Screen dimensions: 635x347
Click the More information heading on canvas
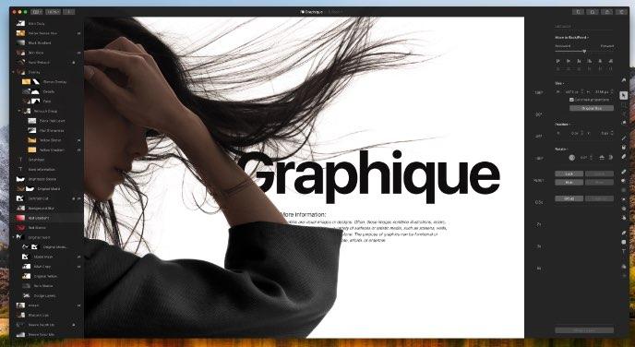tap(303, 215)
